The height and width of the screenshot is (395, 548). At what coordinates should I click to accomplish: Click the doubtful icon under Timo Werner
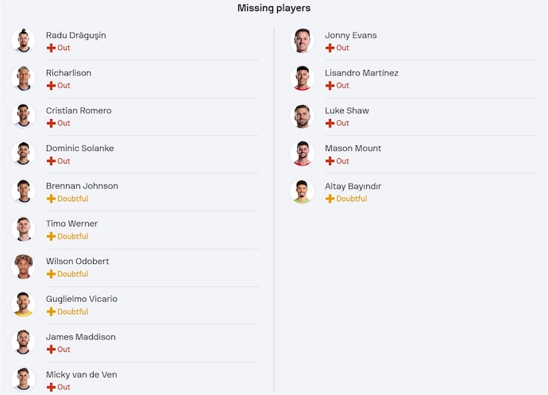[x=51, y=236]
